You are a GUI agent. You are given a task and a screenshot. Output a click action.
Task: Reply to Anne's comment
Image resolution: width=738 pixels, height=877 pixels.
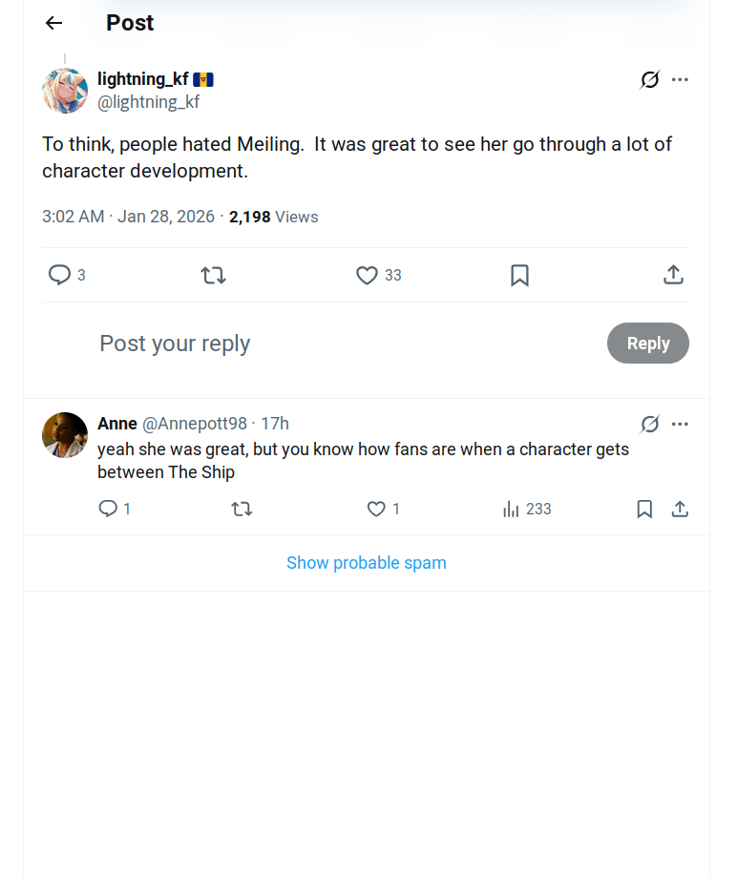(x=109, y=509)
